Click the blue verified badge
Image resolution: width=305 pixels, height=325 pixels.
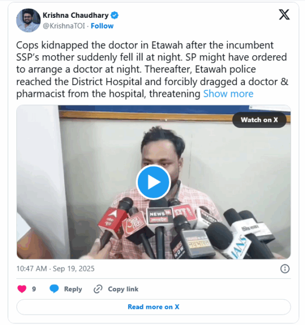pyautogui.click(x=115, y=15)
